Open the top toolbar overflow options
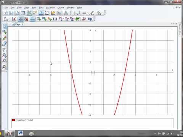Screen dimensions: 183x137 coord(105,13)
